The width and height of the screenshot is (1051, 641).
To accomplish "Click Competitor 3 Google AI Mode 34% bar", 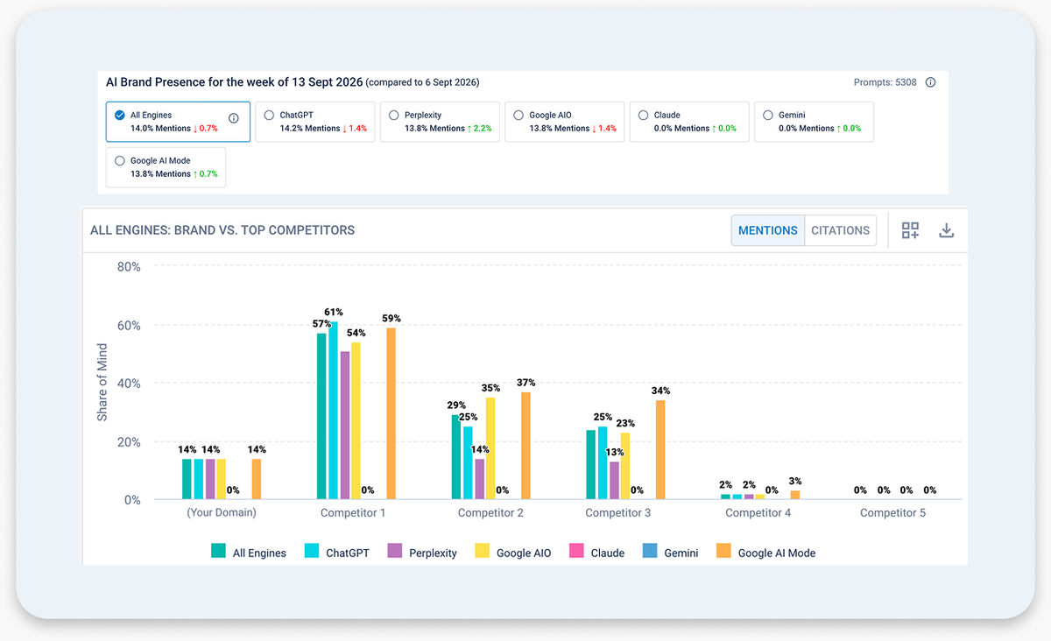I will (x=660, y=450).
